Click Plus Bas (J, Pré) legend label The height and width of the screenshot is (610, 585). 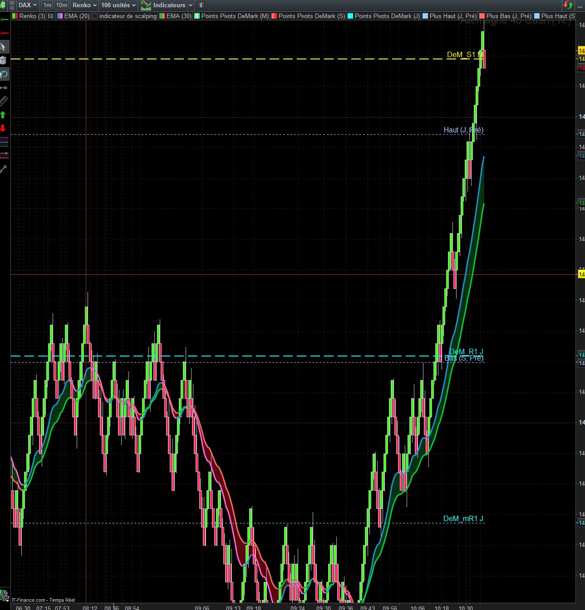509,16
